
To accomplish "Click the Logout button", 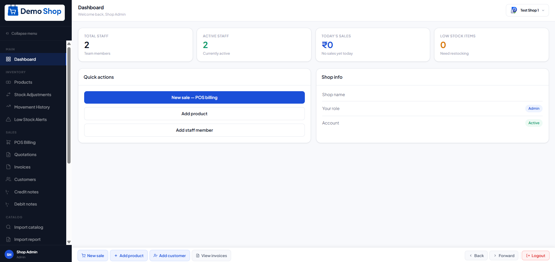I will point(536,256).
